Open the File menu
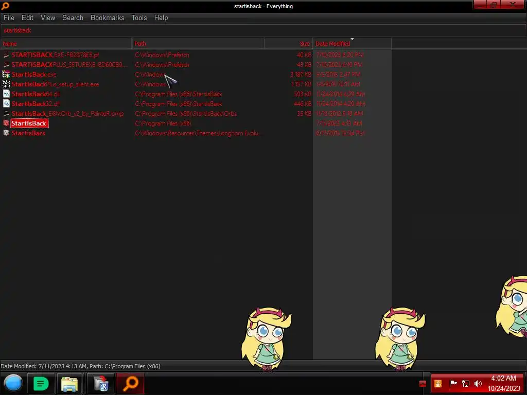The image size is (527, 395). tap(9, 18)
